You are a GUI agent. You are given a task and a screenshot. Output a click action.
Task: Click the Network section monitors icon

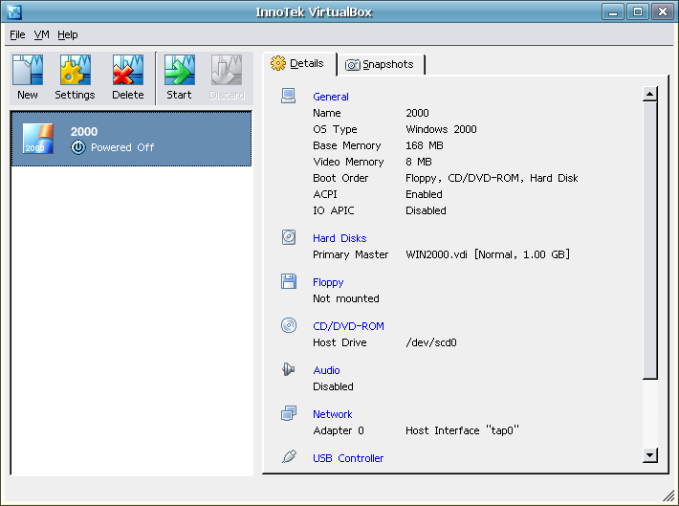[x=289, y=413]
